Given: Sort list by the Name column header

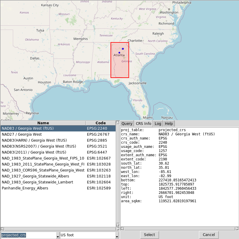Looking at the screenshot, I should coord(43,123).
